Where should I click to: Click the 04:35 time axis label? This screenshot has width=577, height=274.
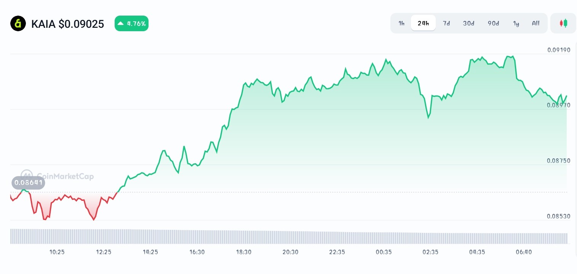(x=477, y=252)
